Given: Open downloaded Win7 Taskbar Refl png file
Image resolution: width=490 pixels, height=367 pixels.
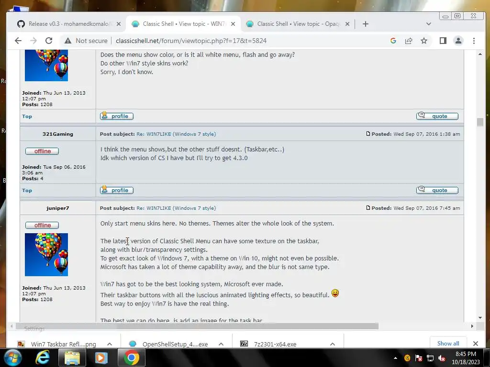Looking at the screenshot, I should pyautogui.click(x=58, y=344).
